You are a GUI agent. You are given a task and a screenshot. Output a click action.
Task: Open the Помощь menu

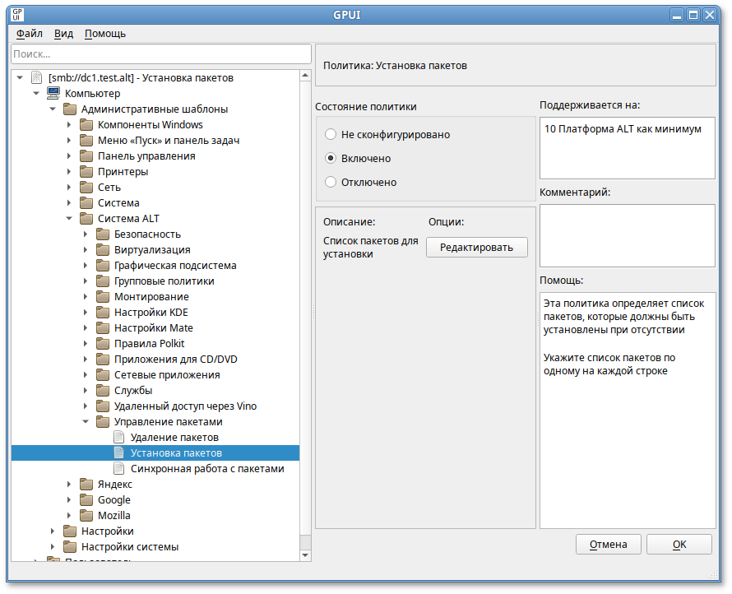pyautogui.click(x=105, y=34)
